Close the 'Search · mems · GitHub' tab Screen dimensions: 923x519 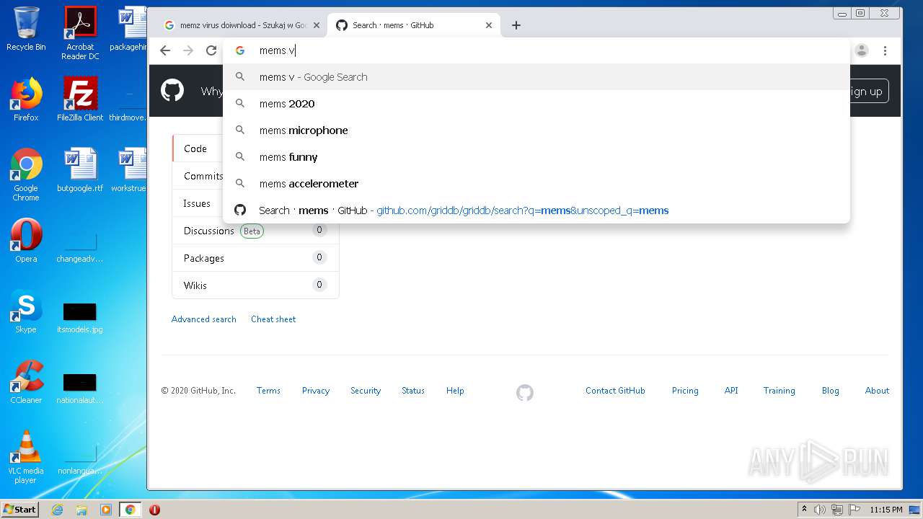click(x=488, y=25)
